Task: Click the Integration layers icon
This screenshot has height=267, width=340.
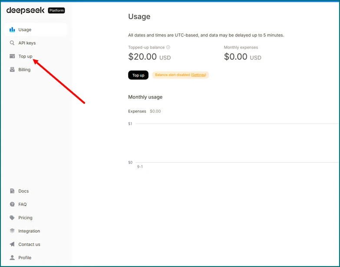Action: [12, 231]
